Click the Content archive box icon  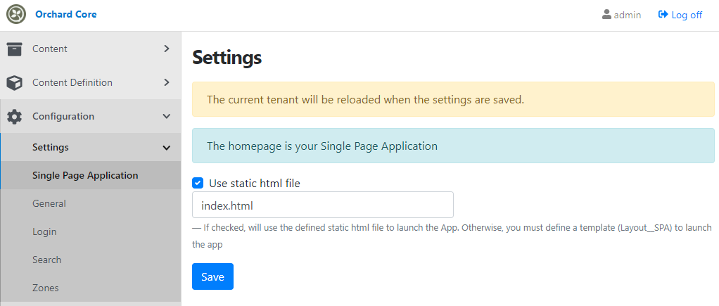tap(15, 49)
